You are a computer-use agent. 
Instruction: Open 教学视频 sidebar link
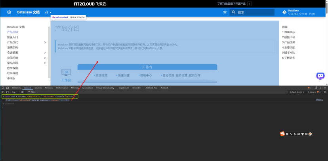13,68
